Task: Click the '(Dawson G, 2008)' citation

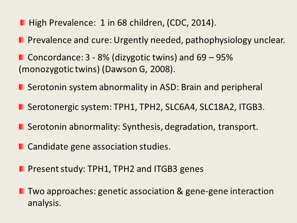Action: (139, 69)
